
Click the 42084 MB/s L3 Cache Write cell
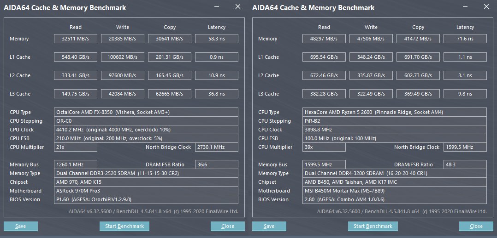(123, 94)
